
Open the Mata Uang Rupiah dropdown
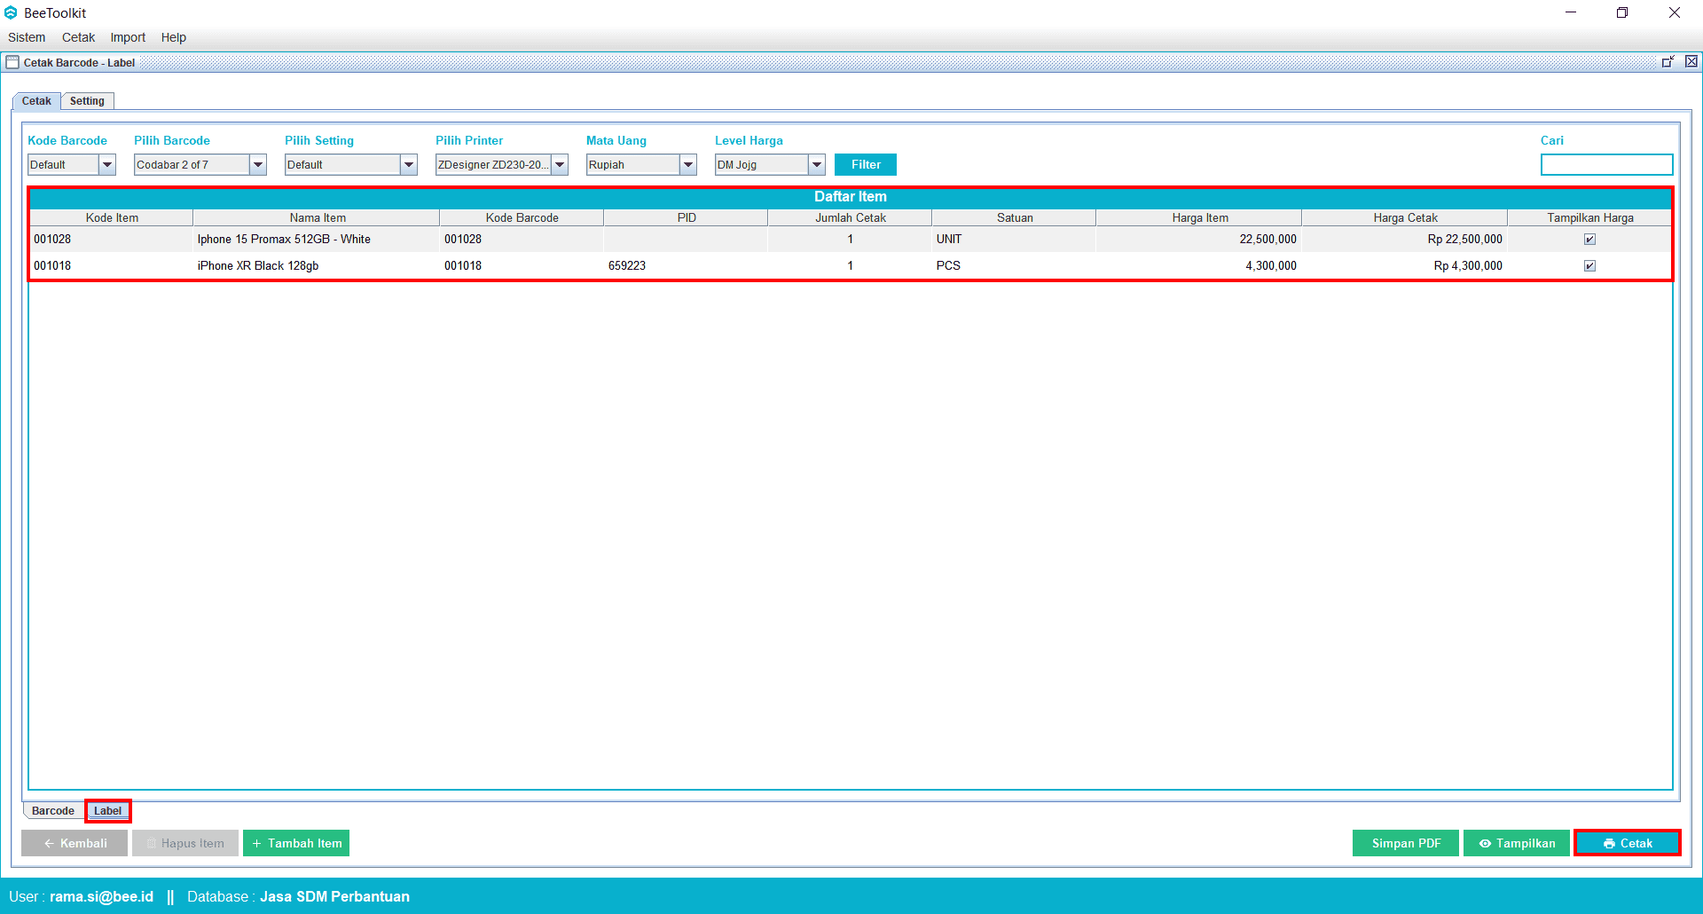click(688, 165)
